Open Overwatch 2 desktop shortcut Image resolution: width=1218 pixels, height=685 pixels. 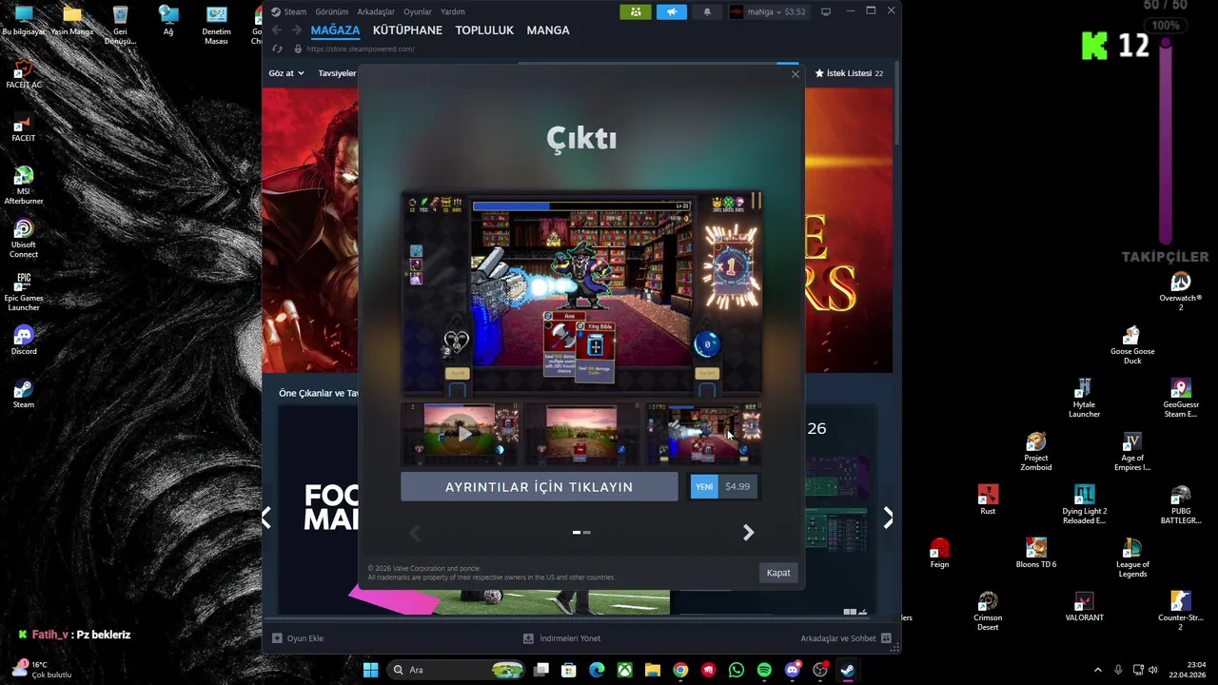coord(1180,291)
